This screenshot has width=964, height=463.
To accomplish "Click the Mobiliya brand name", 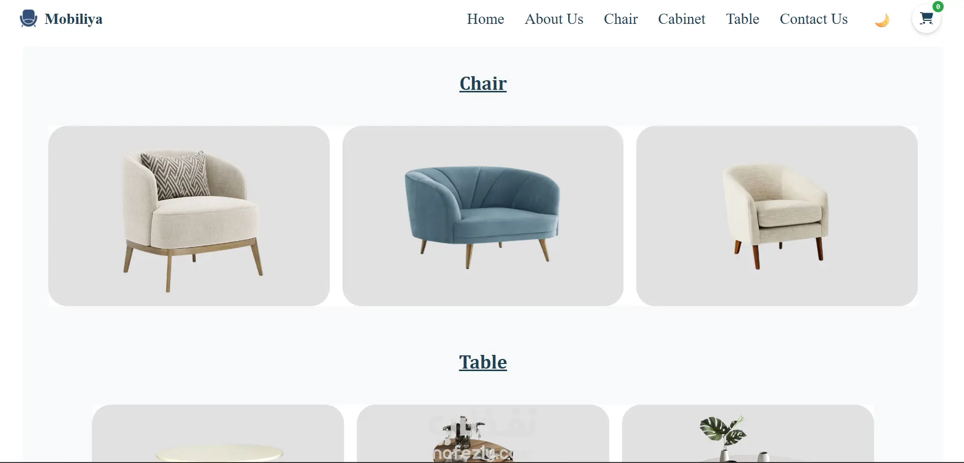I will [74, 19].
